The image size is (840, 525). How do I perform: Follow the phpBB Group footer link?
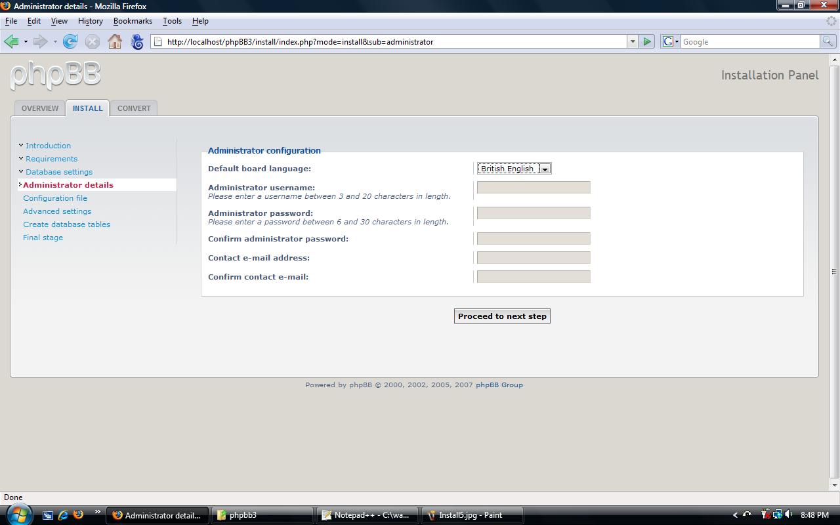(499, 385)
